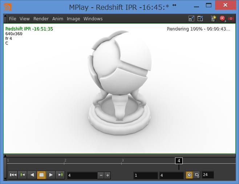The image size is (239, 184).
Task: Open the Render menu
Action: 41,19
